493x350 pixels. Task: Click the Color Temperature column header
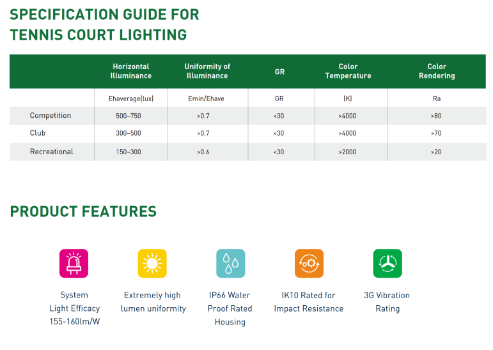pos(348,71)
